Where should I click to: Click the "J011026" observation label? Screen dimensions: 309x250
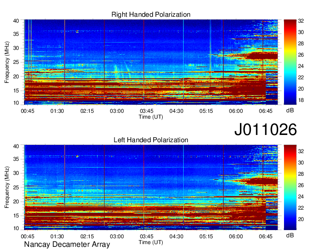coord(265,129)
